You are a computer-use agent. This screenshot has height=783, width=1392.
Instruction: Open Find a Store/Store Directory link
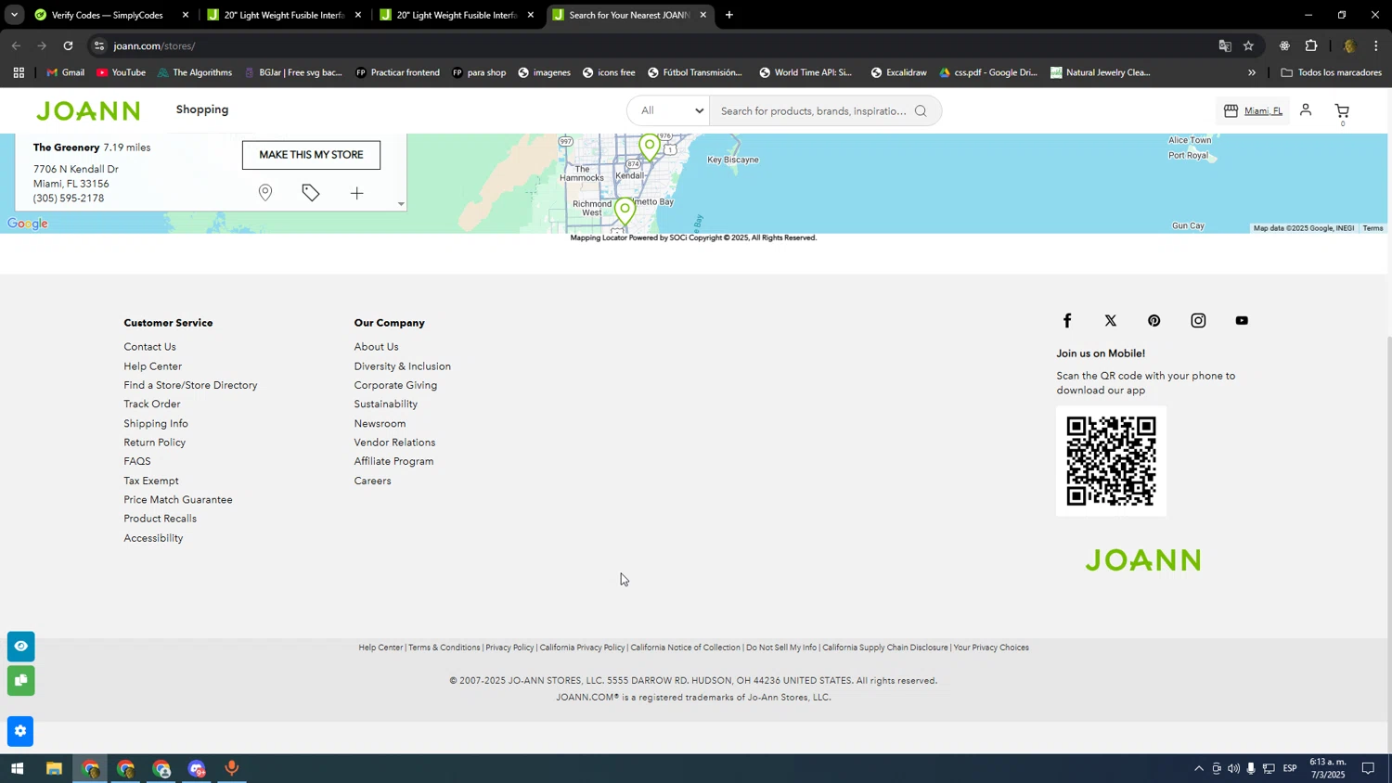(190, 385)
